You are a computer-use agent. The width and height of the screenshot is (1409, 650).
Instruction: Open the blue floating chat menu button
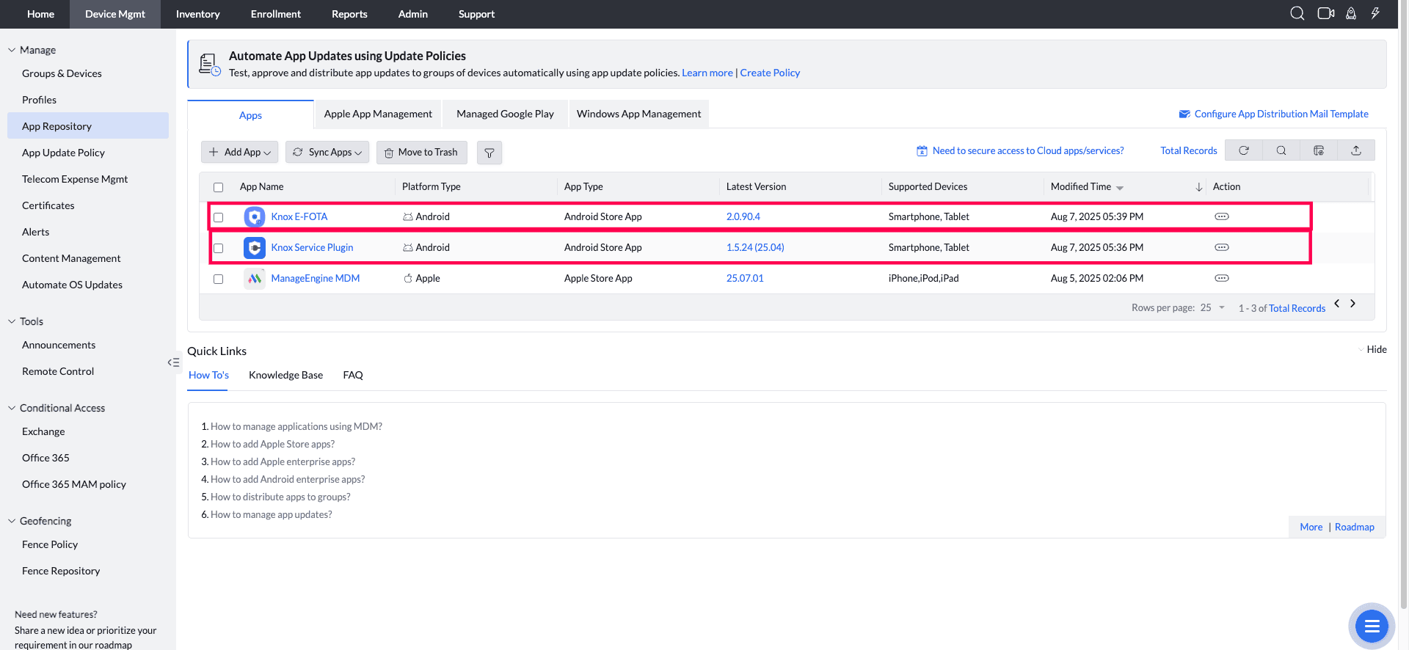pos(1371,626)
